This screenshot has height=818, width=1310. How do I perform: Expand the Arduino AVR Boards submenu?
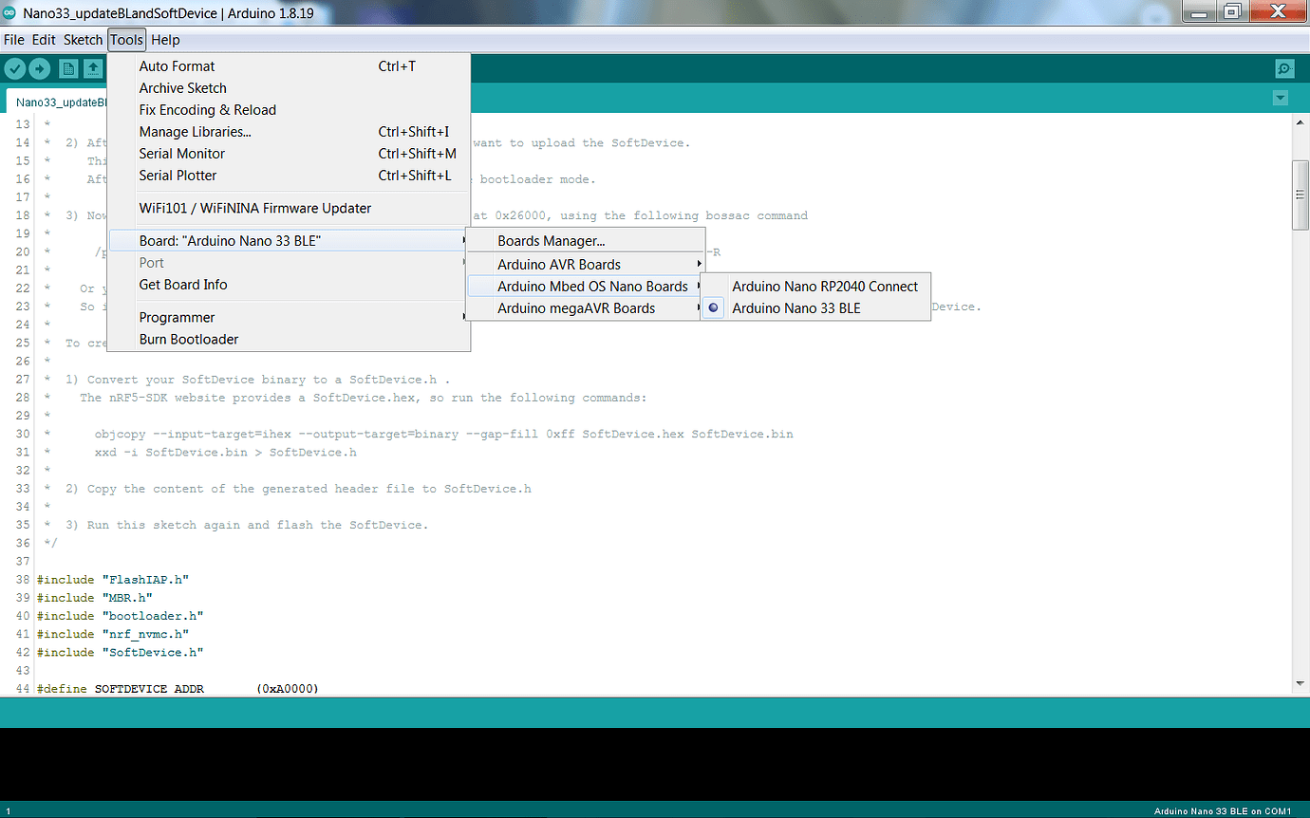coord(586,265)
